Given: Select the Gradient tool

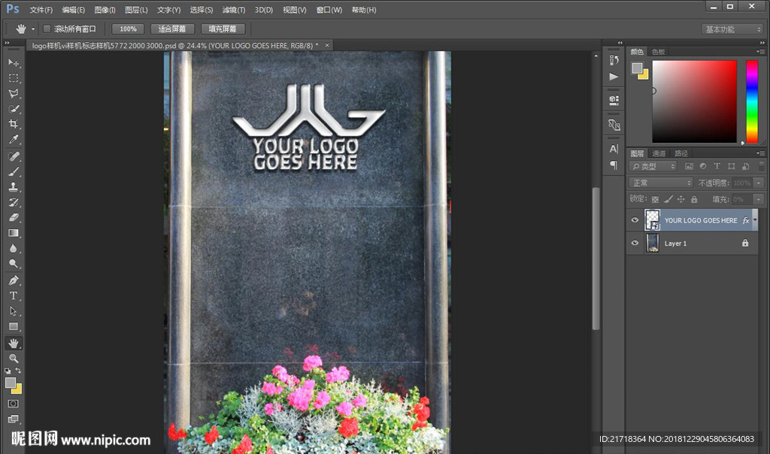Looking at the screenshot, I should tap(14, 233).
